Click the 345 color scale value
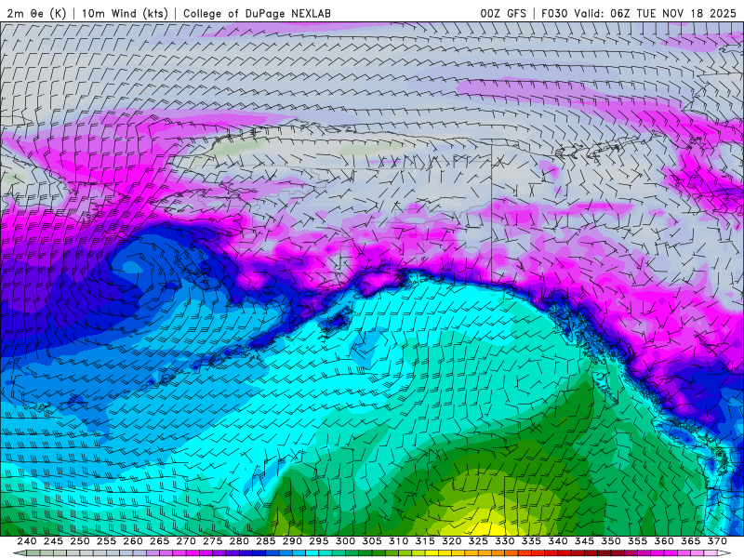 click(585, 541)
